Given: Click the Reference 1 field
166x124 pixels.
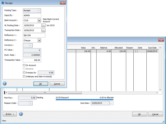Looking at the screenshot, I should [x=34, y=35].
